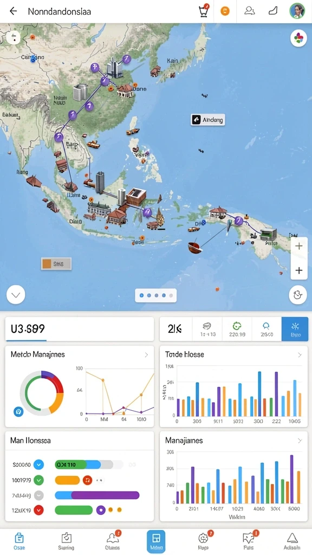Expand the Torde hlosse card chevron
Image resolution: width=312 pixels, height=555 pixels.
coord(300,354)
